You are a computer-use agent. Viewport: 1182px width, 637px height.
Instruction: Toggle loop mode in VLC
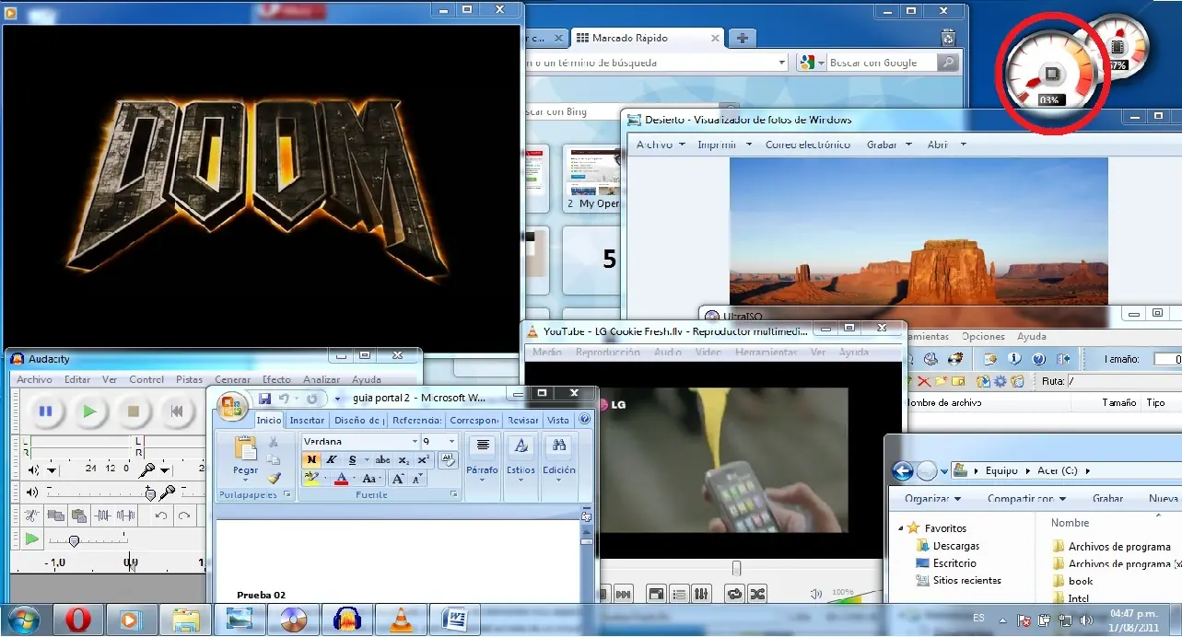[x=734, y=594]
